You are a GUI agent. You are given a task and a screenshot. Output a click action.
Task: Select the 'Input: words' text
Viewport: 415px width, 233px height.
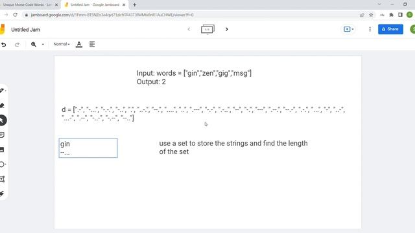pyautogui.click(x=194, y=73)
